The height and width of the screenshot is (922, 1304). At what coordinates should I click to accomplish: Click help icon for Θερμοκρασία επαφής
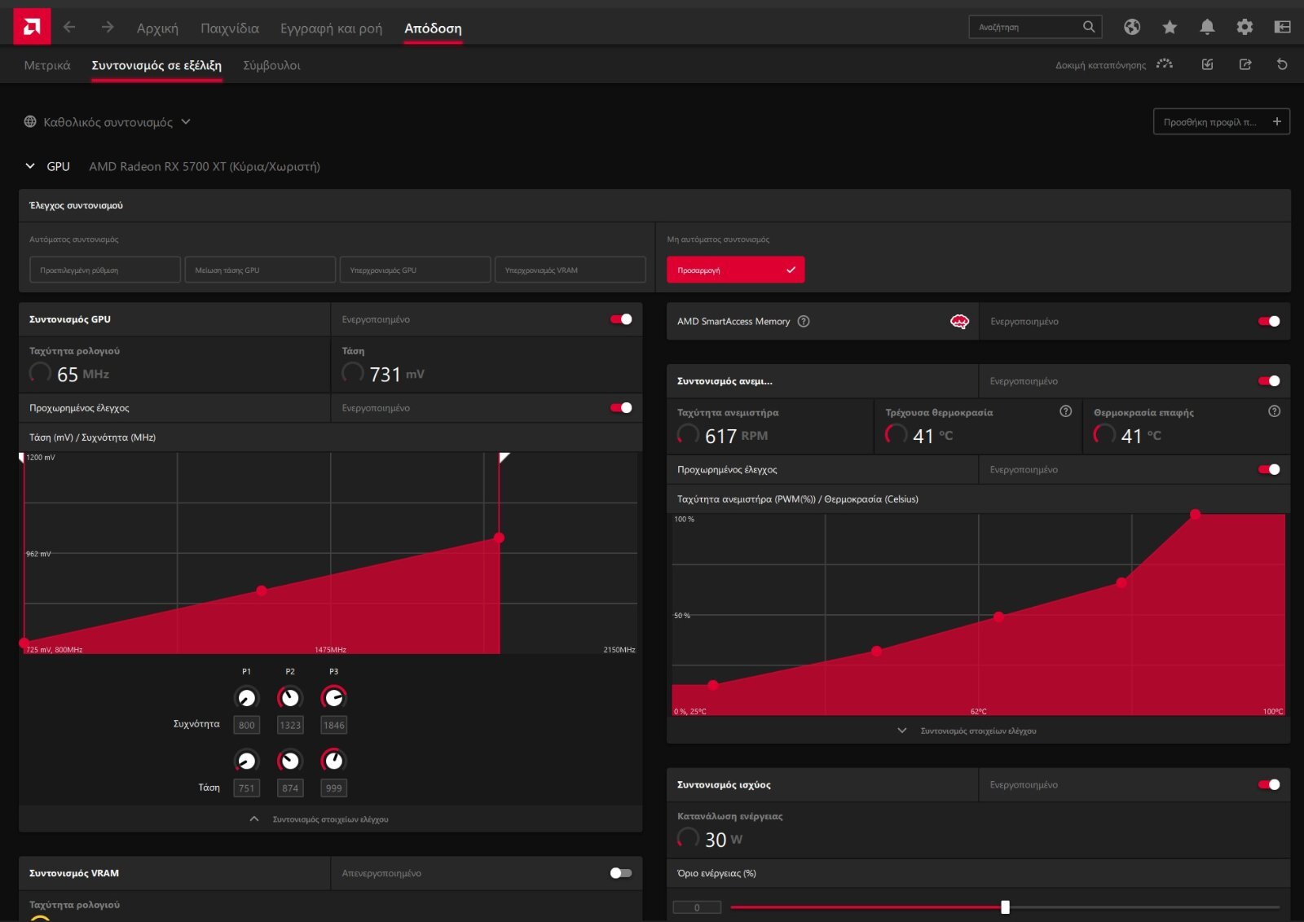click(1274, 411)
